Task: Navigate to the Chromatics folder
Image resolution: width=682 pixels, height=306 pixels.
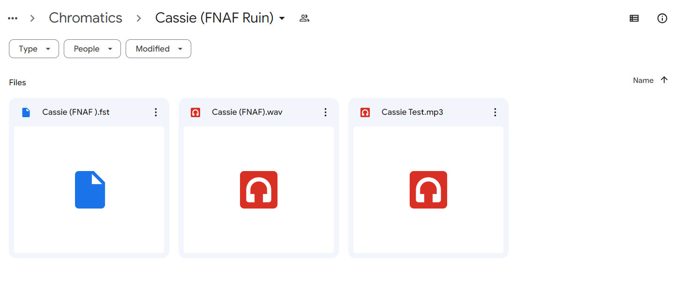Action: pos(85,18)
